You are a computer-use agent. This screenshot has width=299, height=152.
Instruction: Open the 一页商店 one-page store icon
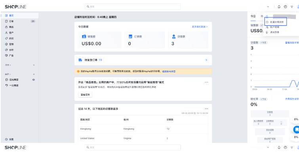(x=6, y=85)
